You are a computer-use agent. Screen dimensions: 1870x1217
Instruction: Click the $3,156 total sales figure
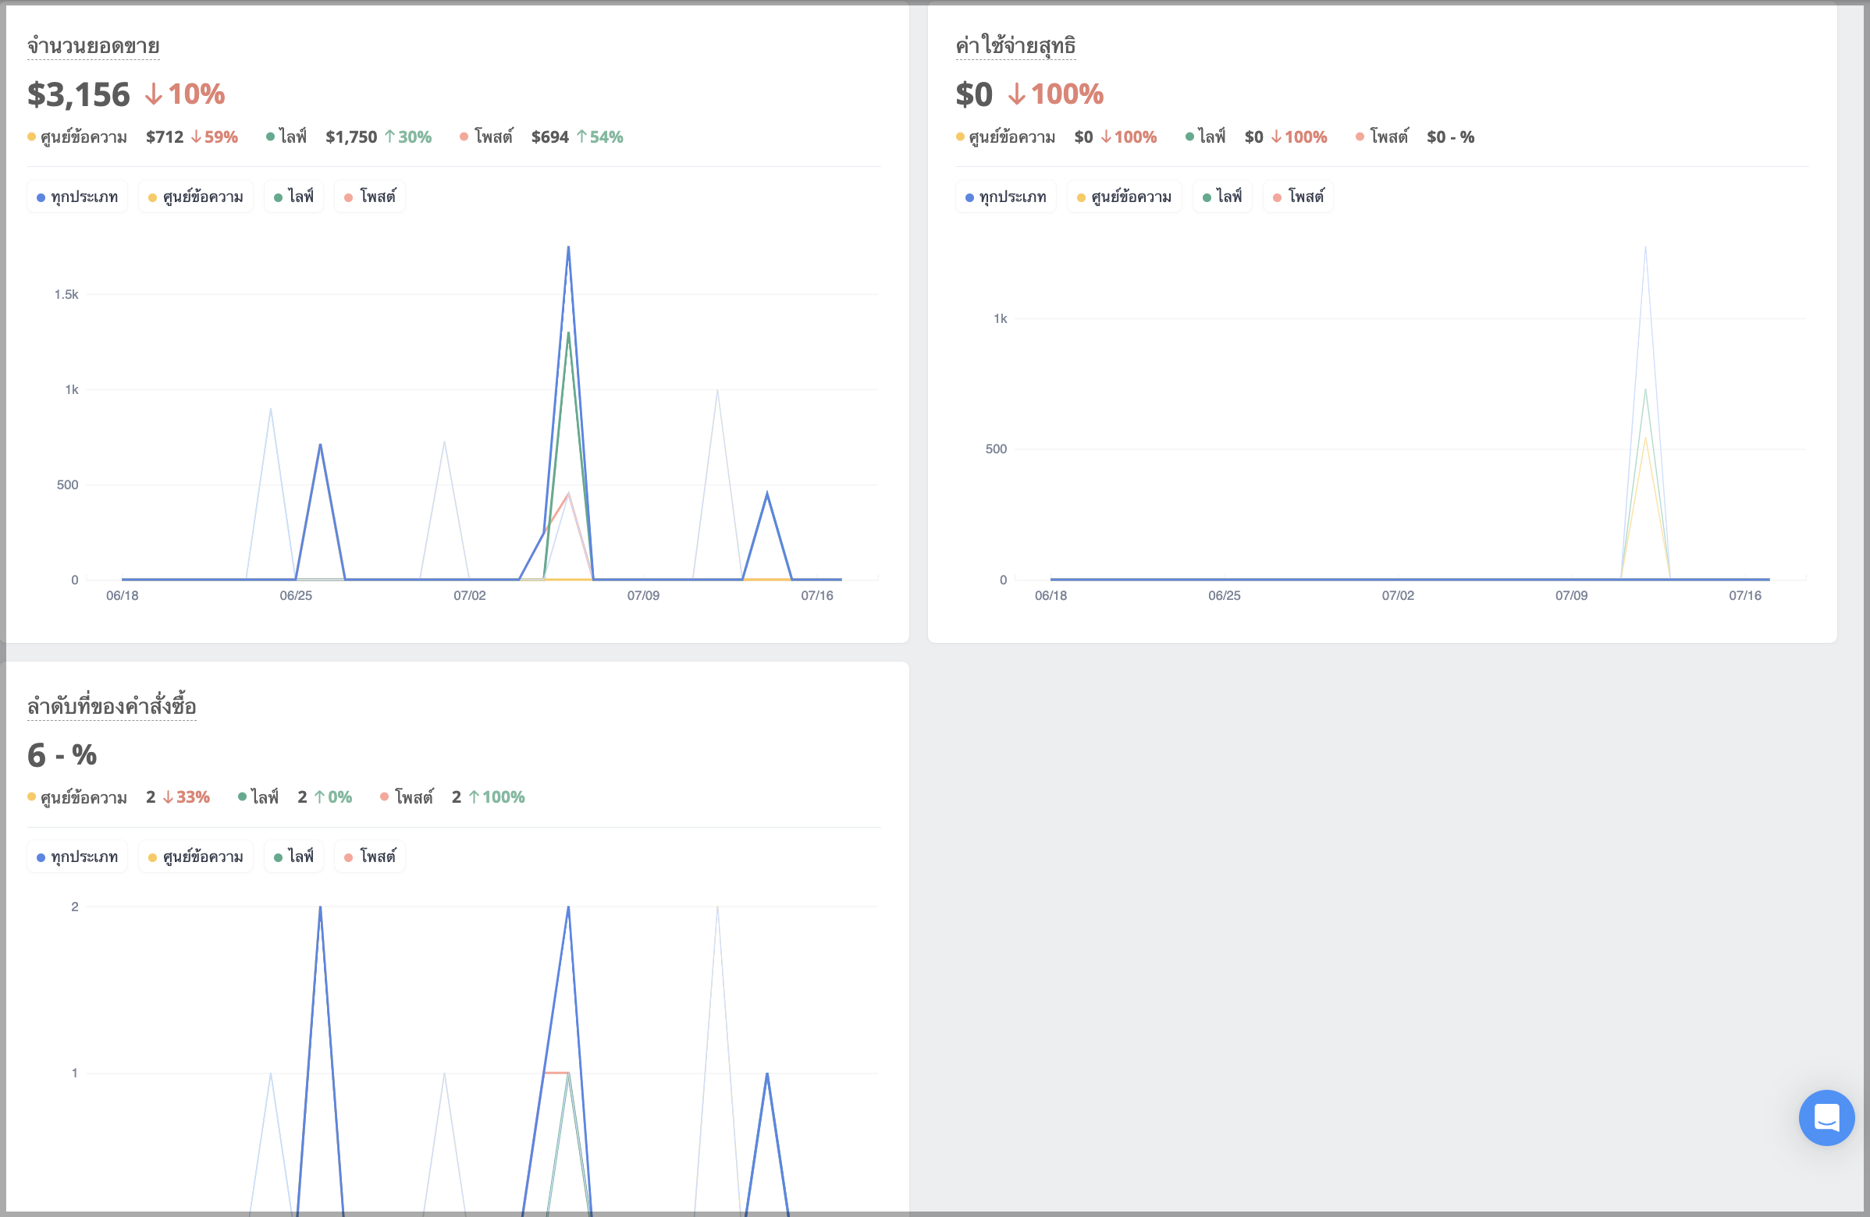tap(79, 94)
